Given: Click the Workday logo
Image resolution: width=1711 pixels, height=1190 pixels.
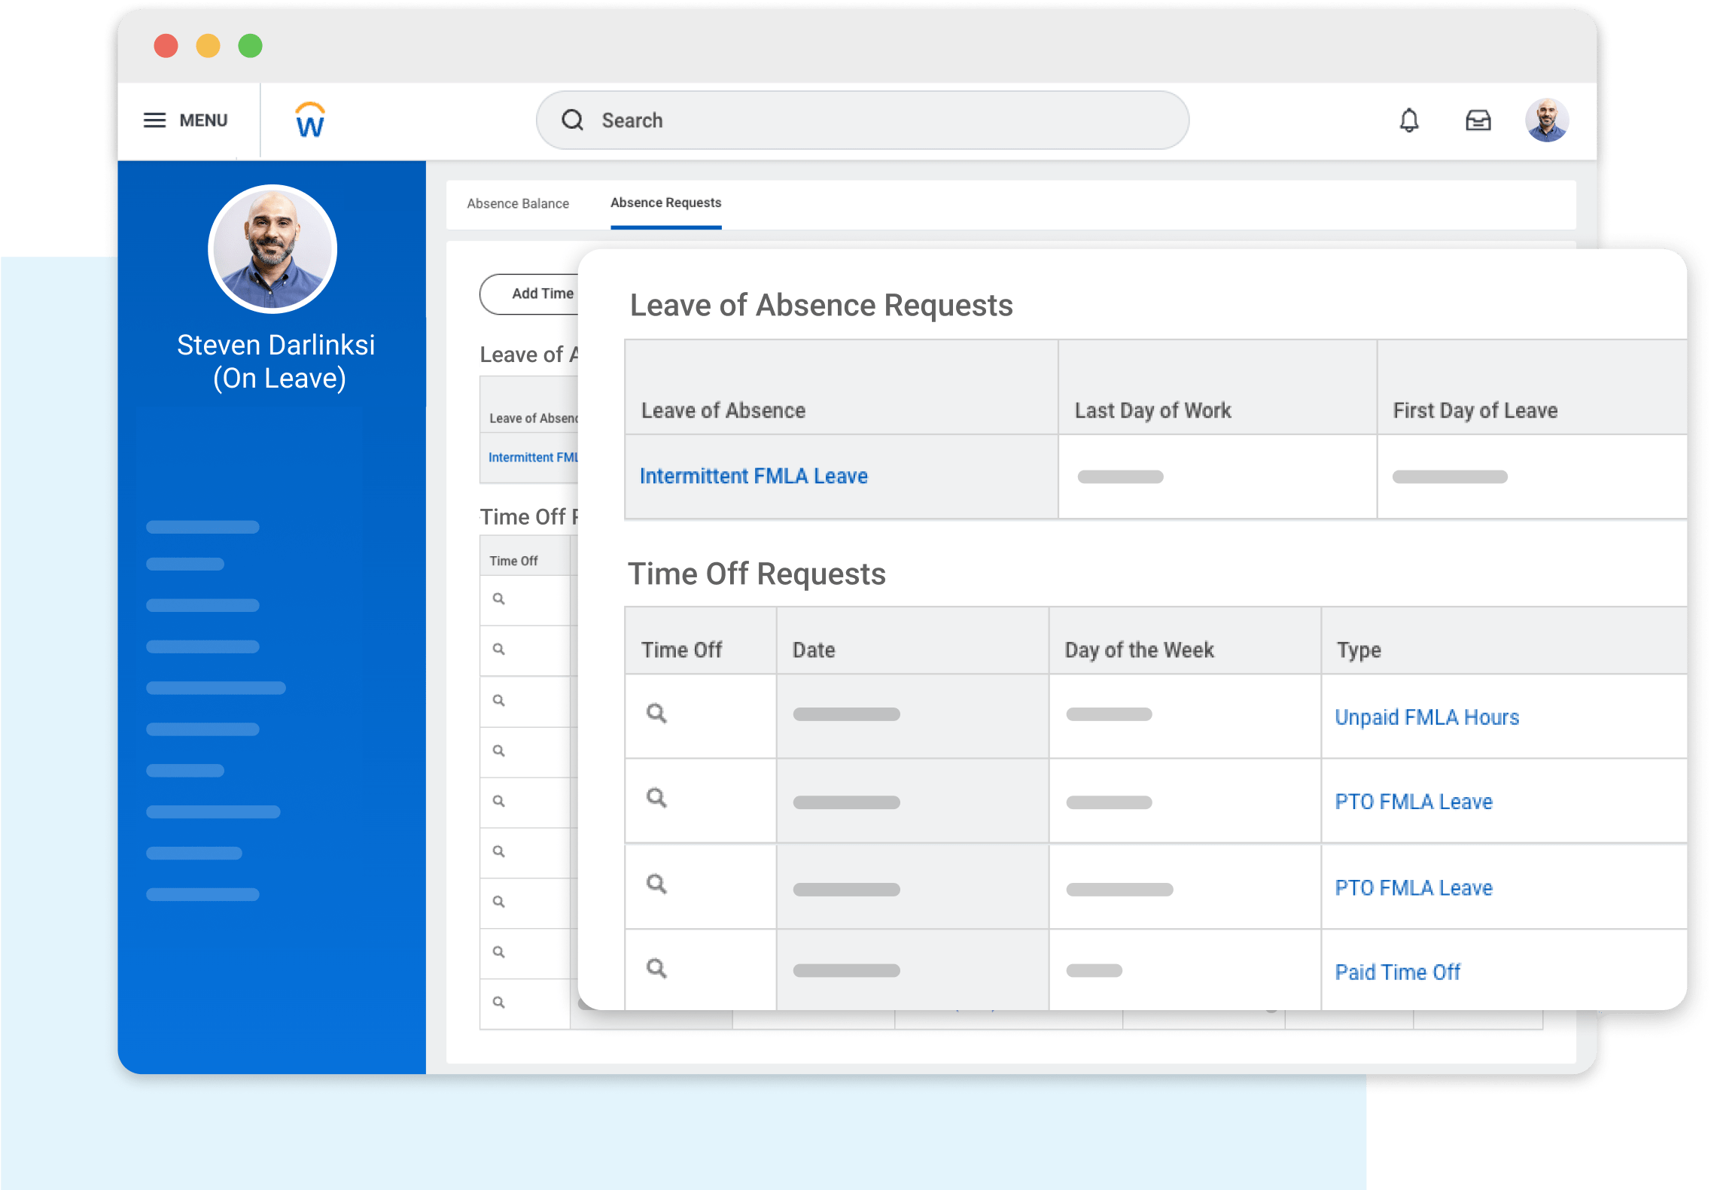Looking at the screenshot, I should pos(310,120).
